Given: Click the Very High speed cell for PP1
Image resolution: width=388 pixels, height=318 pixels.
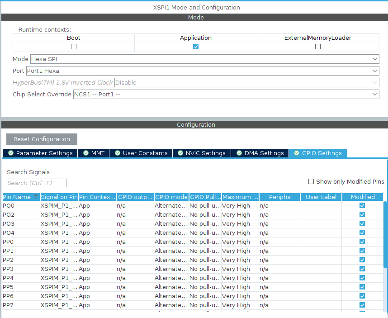Looking at the screenshot, I should (240, 251).
